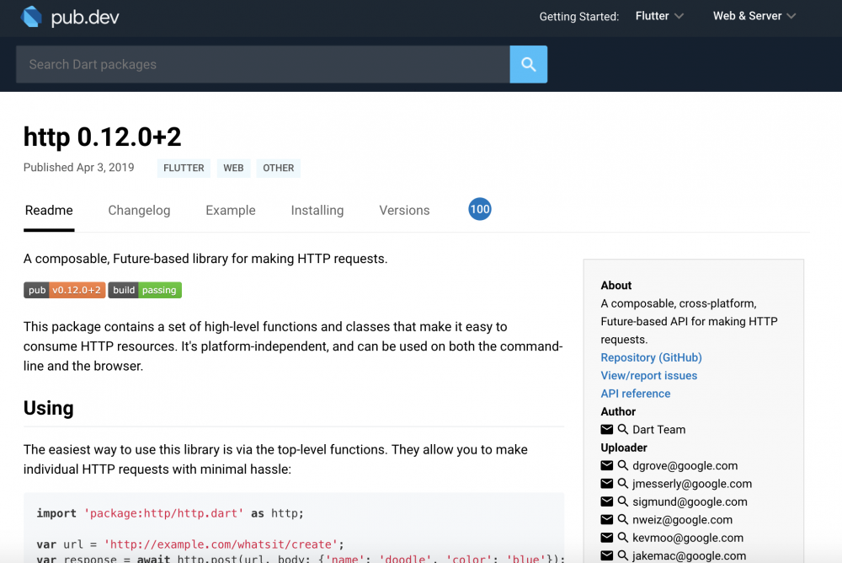Expand the Flutter dropdown menu
This screenshot has height=563, width=842.
(x=659, y=16)
